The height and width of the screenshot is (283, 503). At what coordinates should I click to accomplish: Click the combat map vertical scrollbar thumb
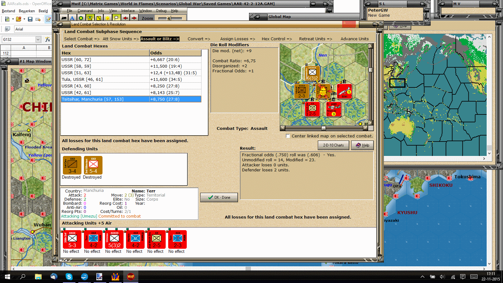[371, 70]
